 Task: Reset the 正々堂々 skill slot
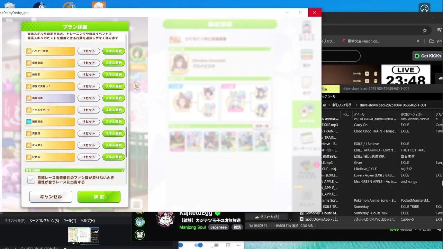point(89,145)
